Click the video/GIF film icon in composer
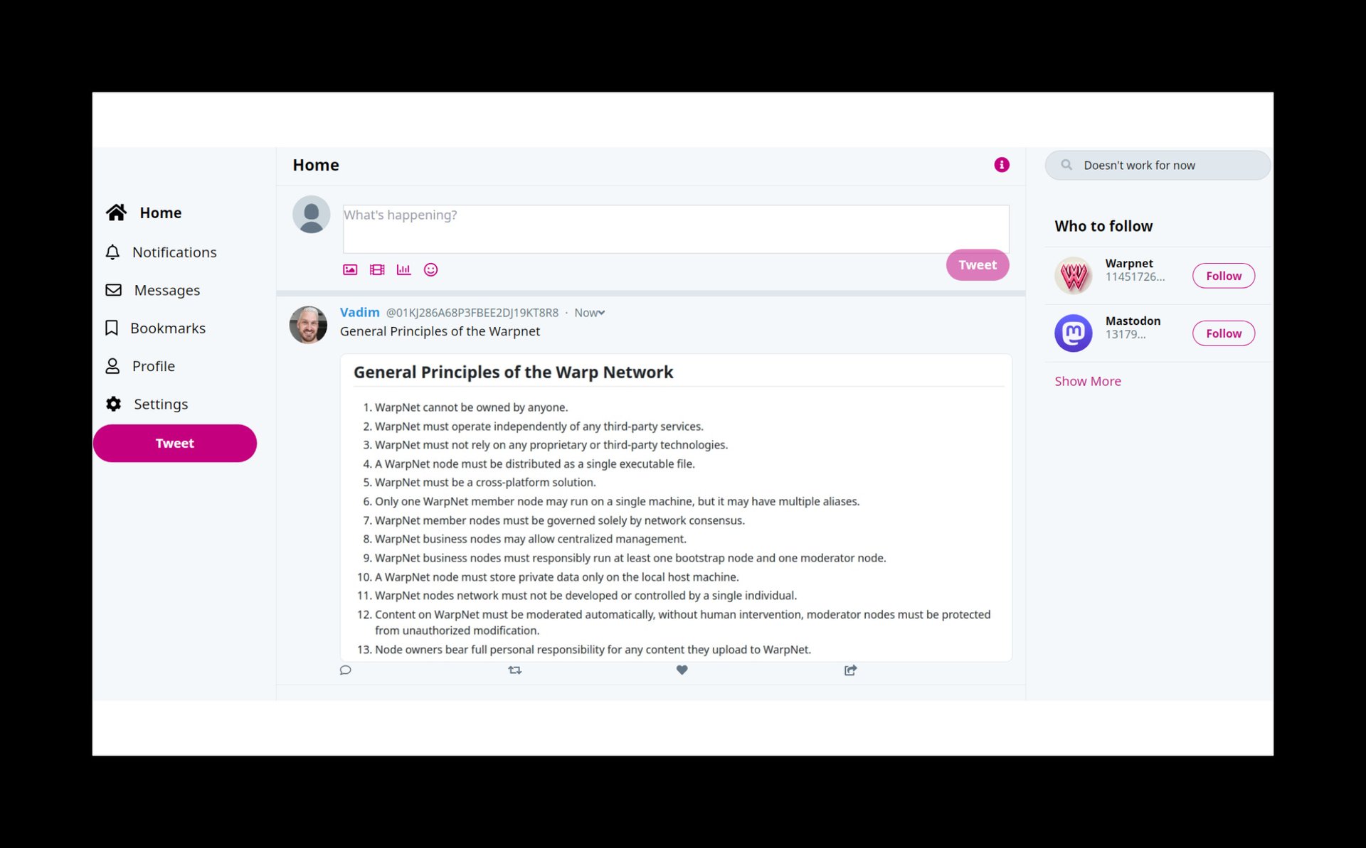This screenshot has width=1366, height=848. click(377, 270)
